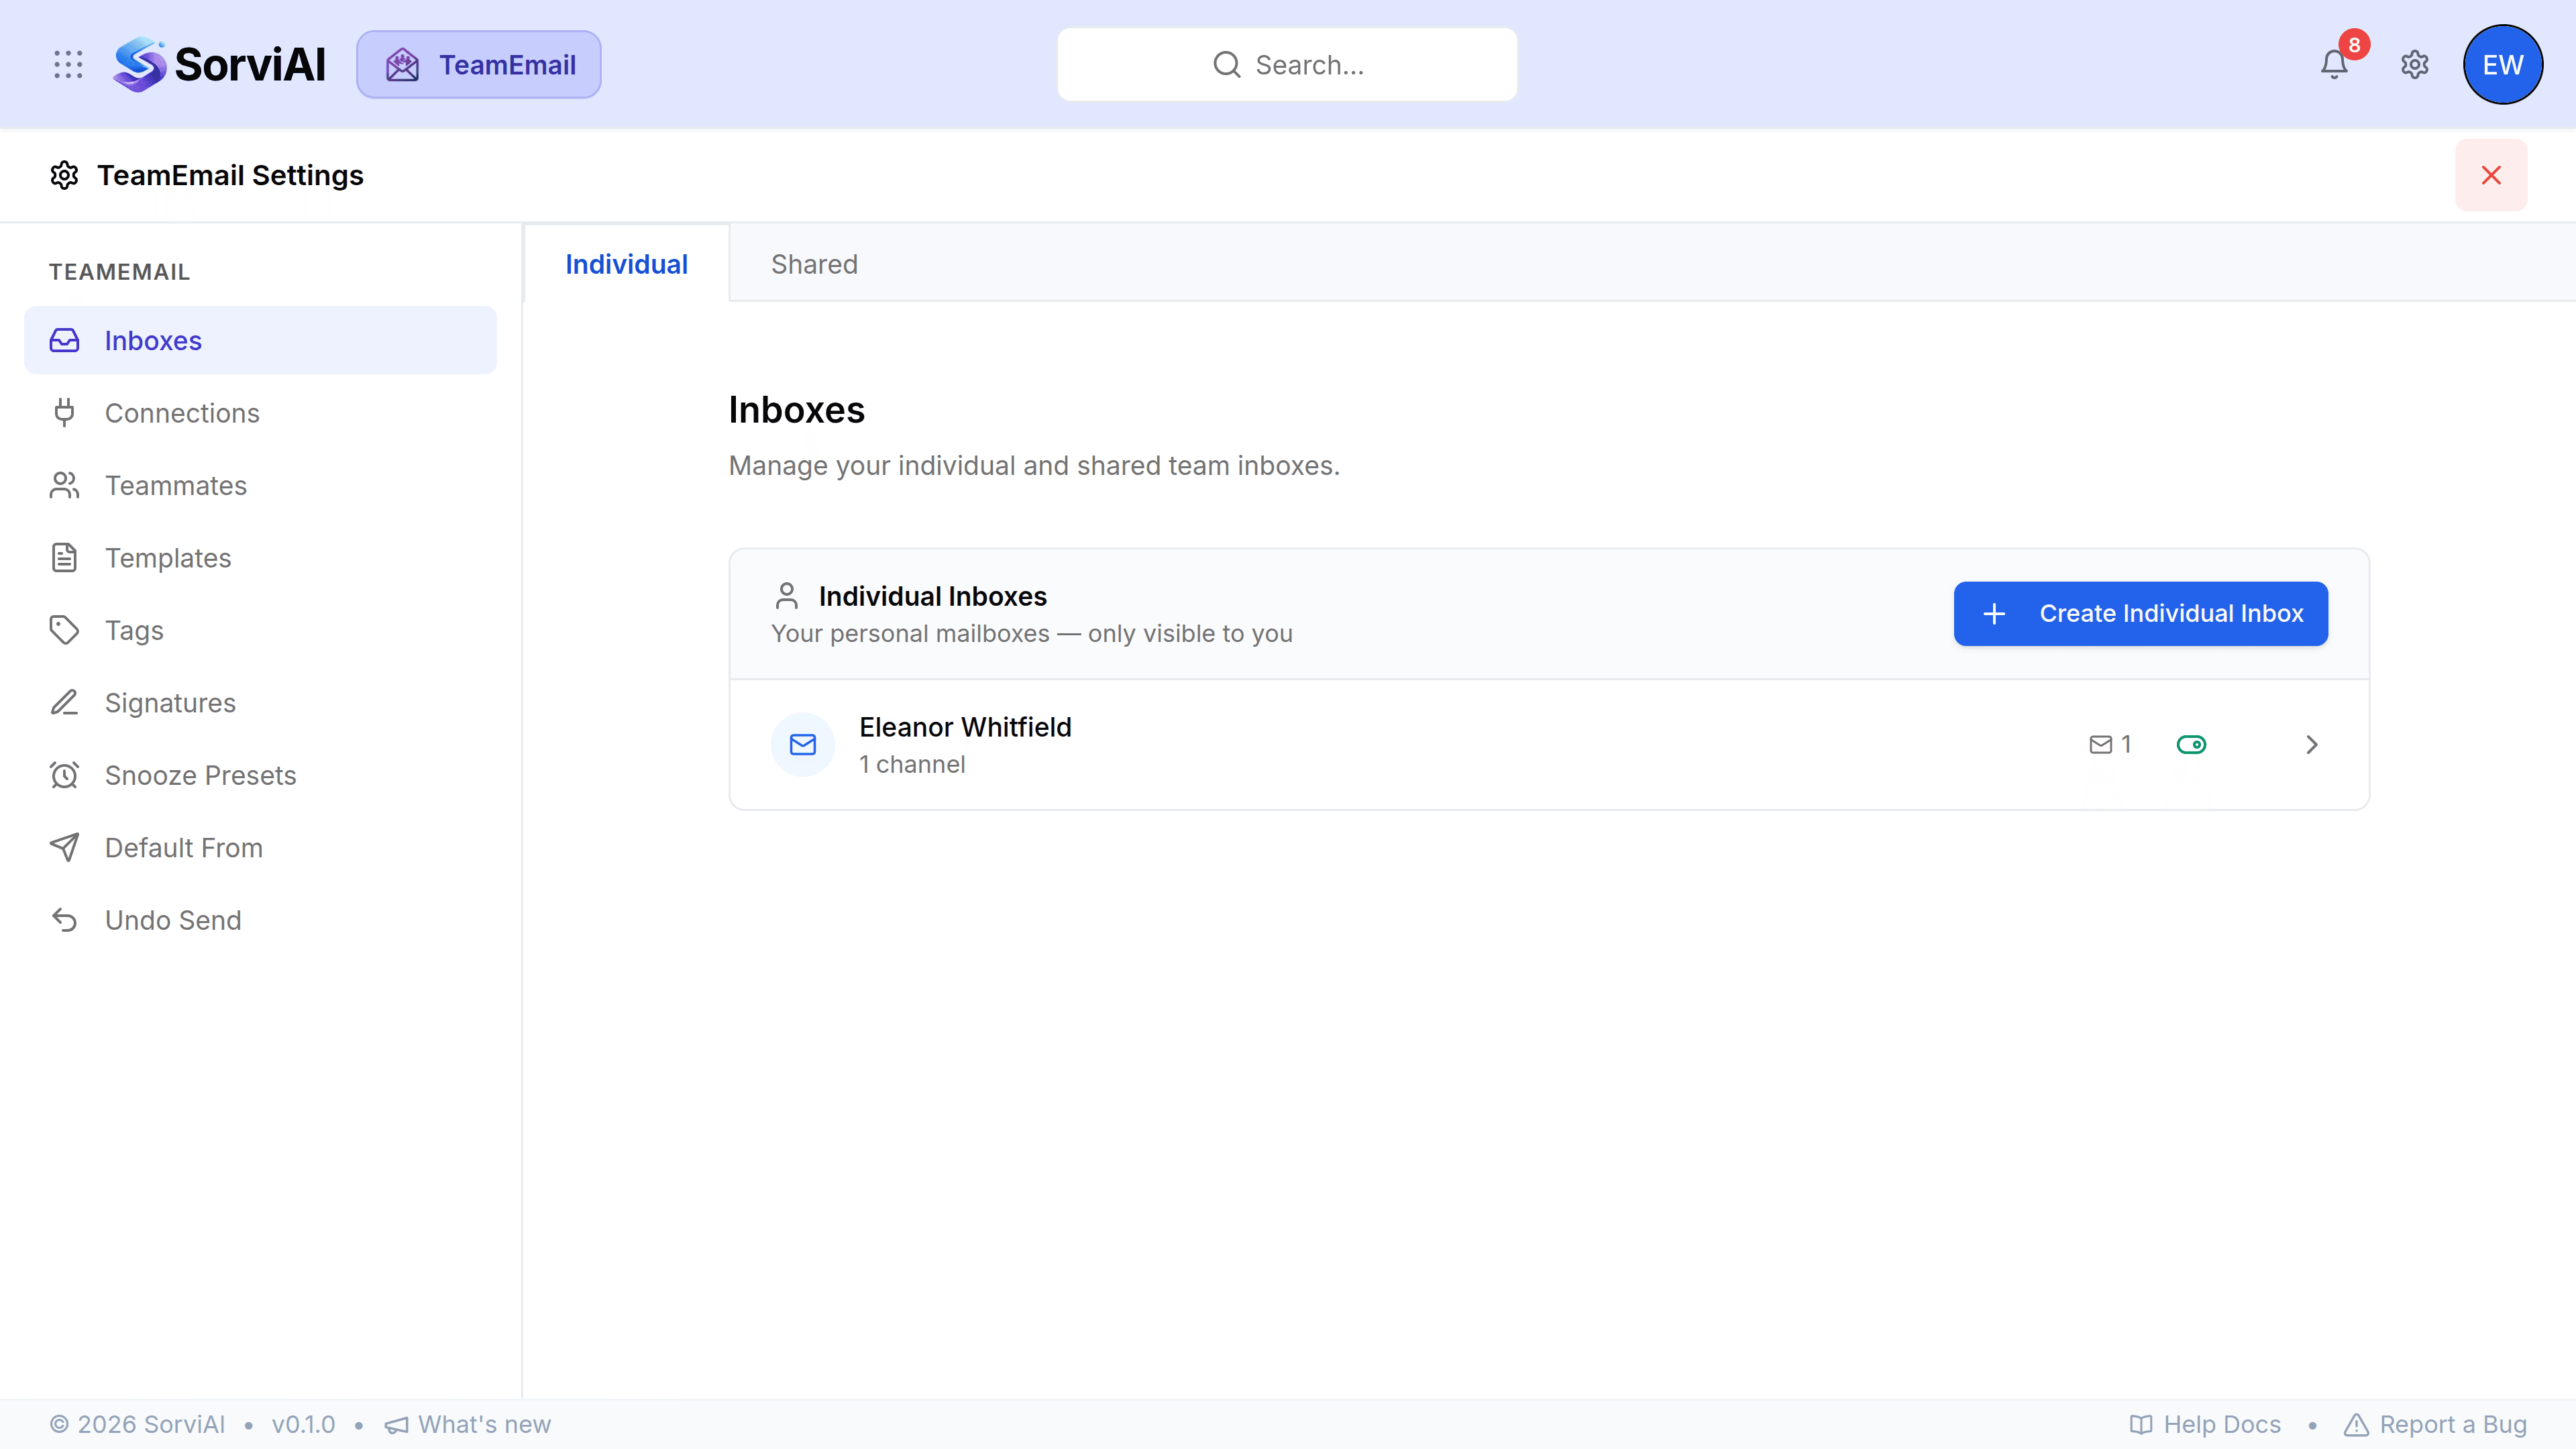Click Create Individual Inbox button
This screenshot has width=2576, height=1449.
[2140, 613]
